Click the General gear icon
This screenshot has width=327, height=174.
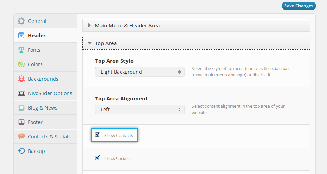click(x=21, y=21)
